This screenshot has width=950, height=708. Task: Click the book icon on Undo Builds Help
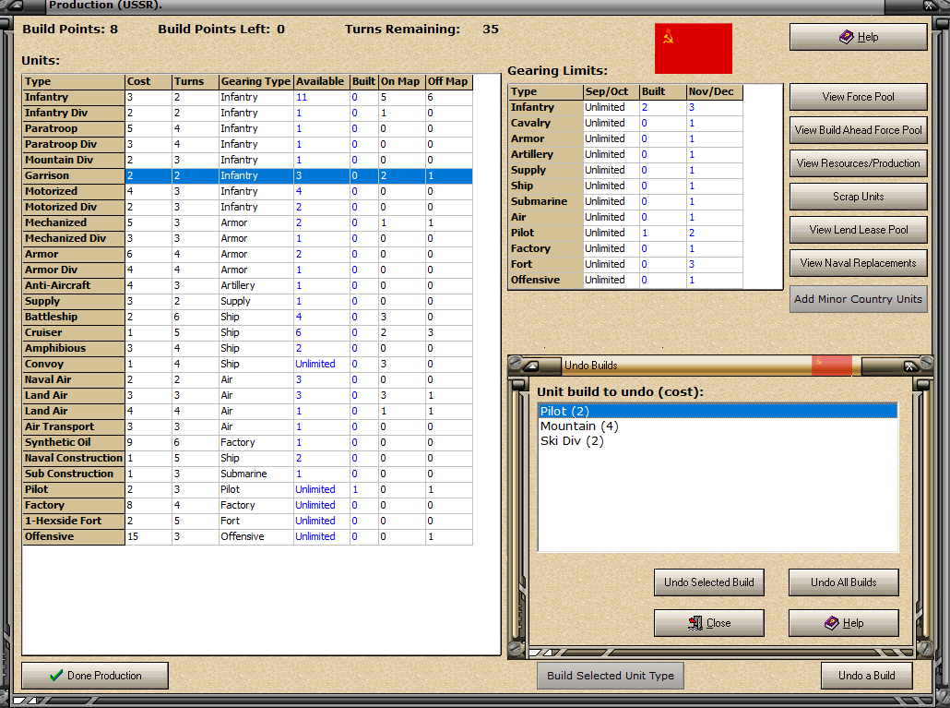point(832,623)
